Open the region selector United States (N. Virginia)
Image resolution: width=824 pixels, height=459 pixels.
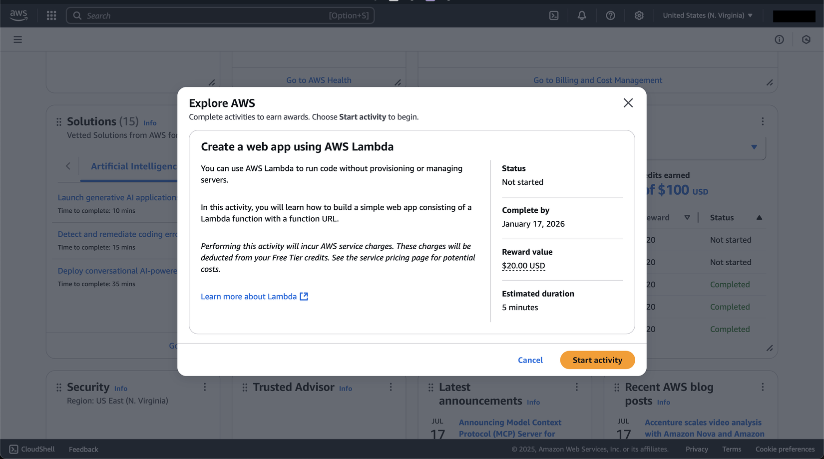click(707, 15)
